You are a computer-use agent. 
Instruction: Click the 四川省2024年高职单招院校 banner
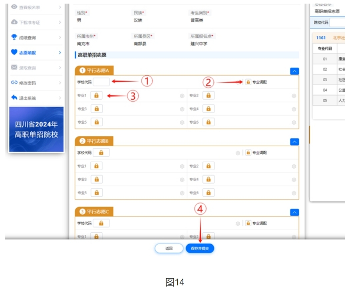(36, 129)
